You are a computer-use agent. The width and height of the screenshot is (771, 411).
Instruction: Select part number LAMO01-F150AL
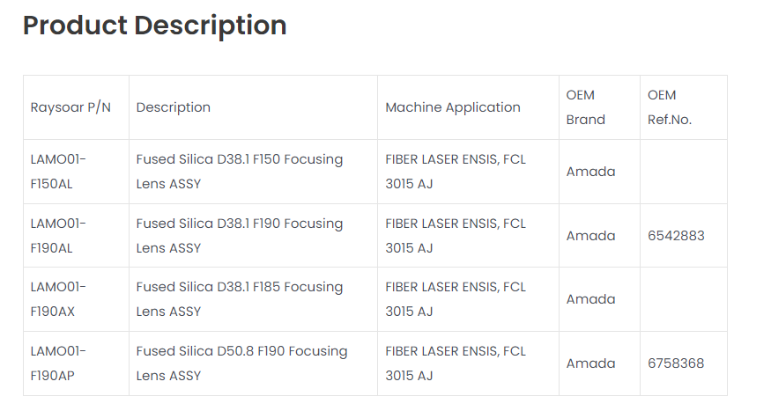tap(58, 172)
